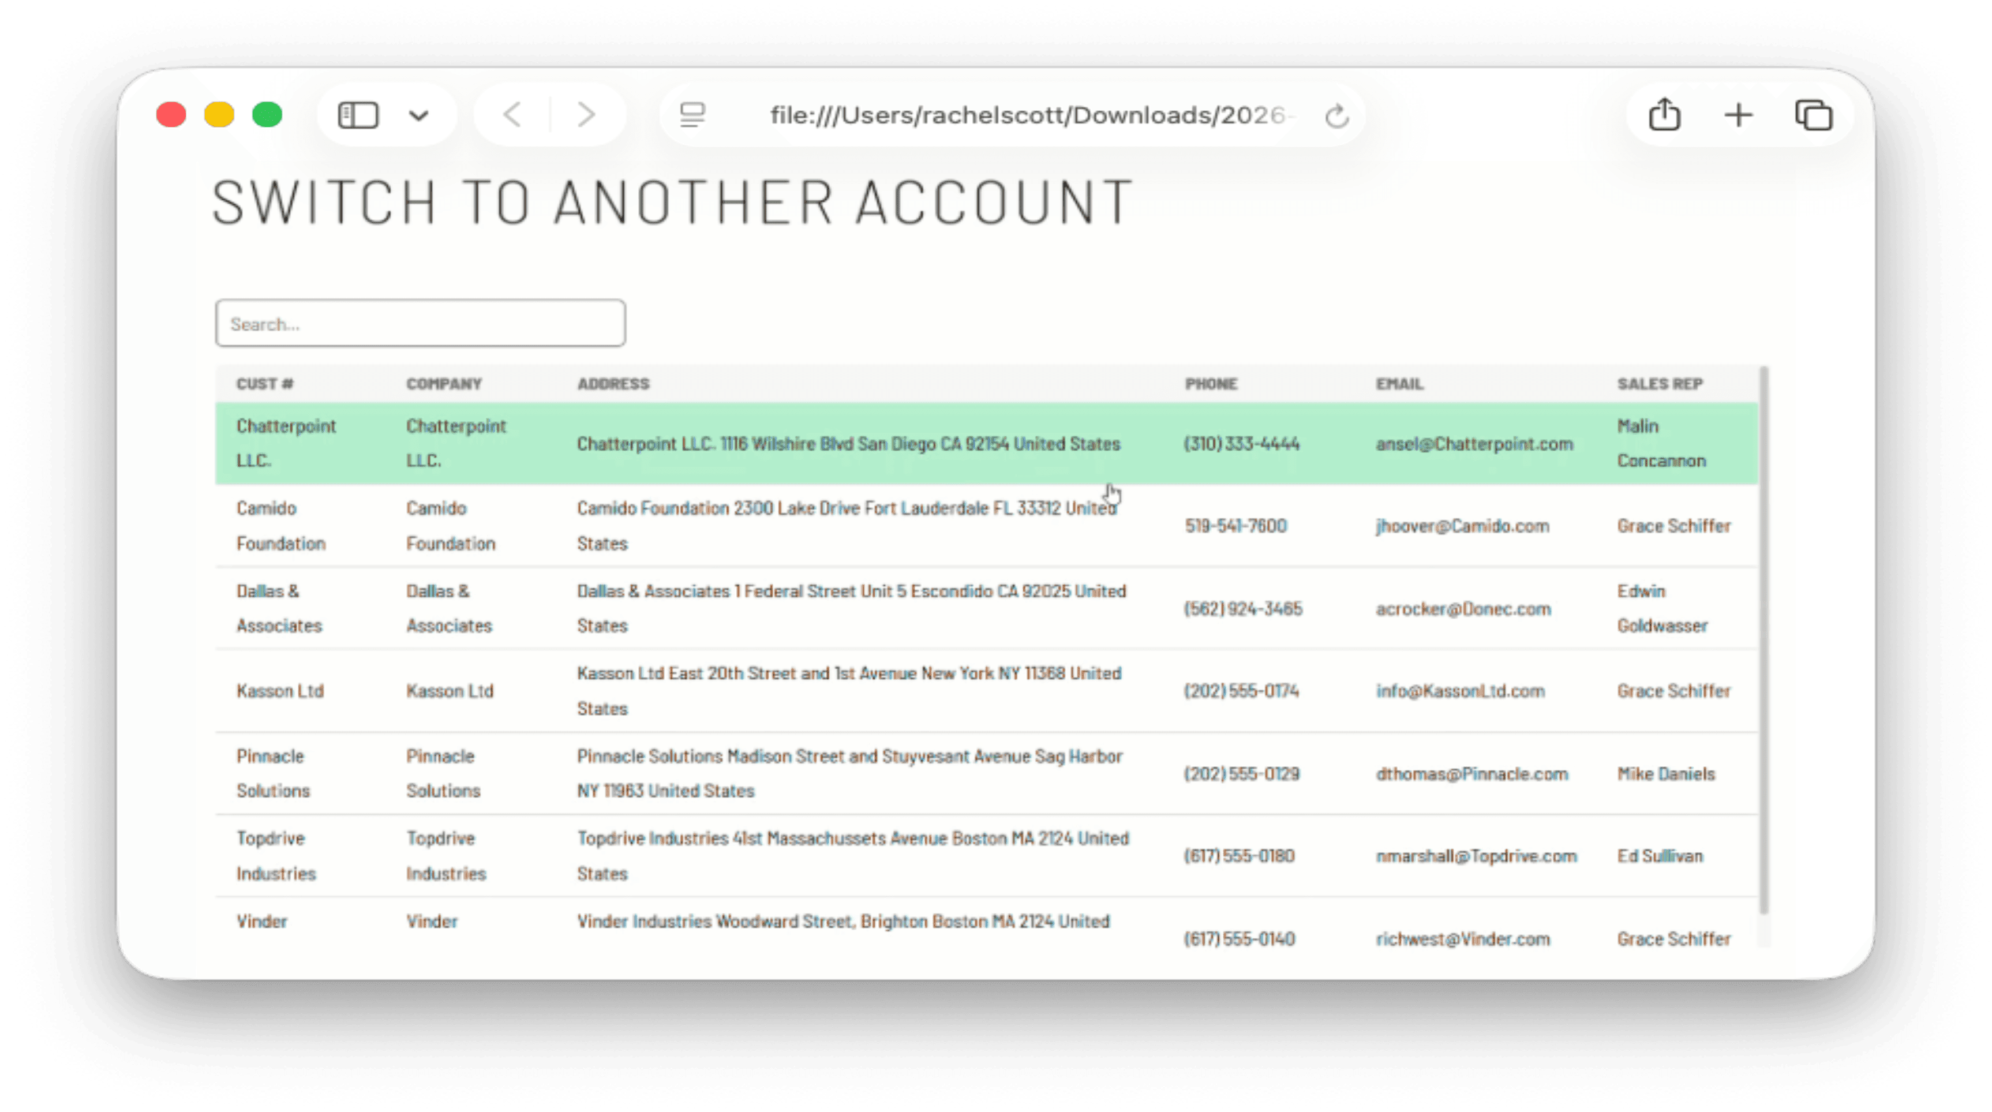1992x1112 pixels.
Task: Open the Share icon
Action: (1664, 114)
